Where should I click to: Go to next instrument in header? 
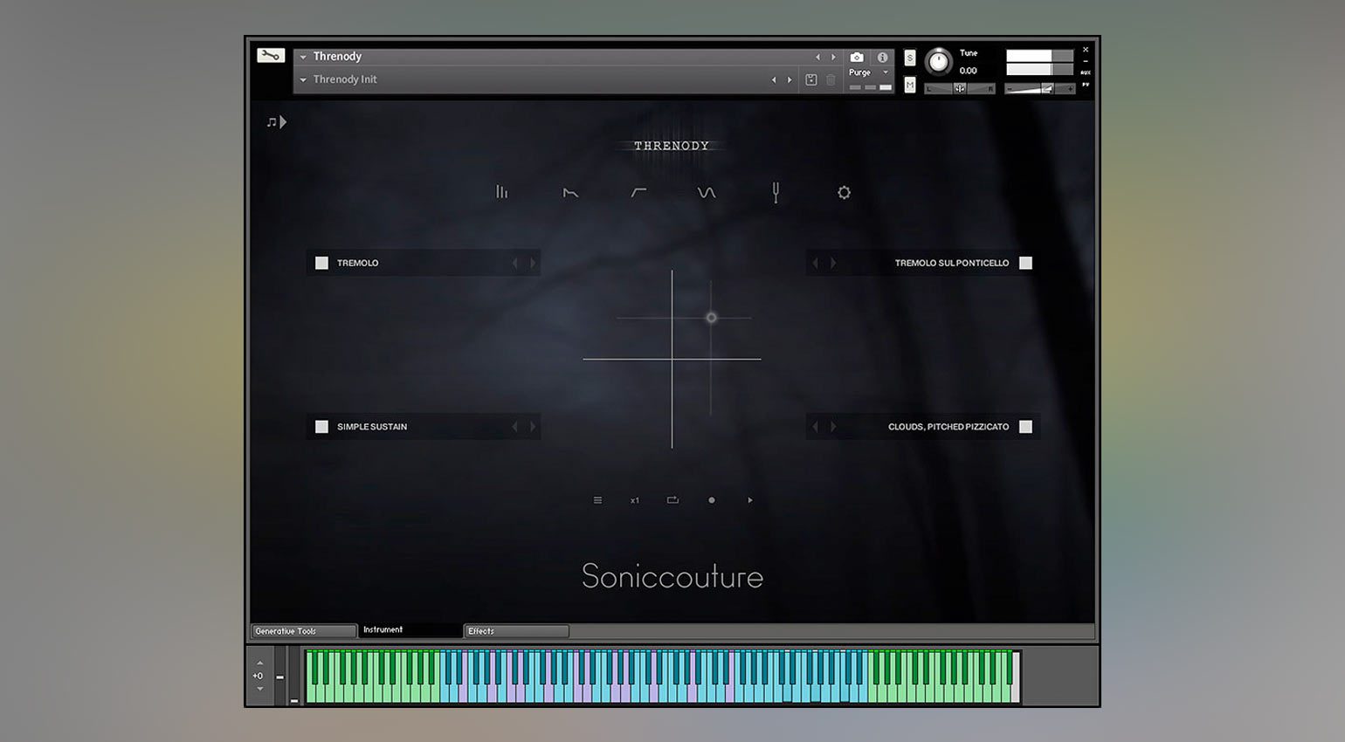[x=833, y=57]
